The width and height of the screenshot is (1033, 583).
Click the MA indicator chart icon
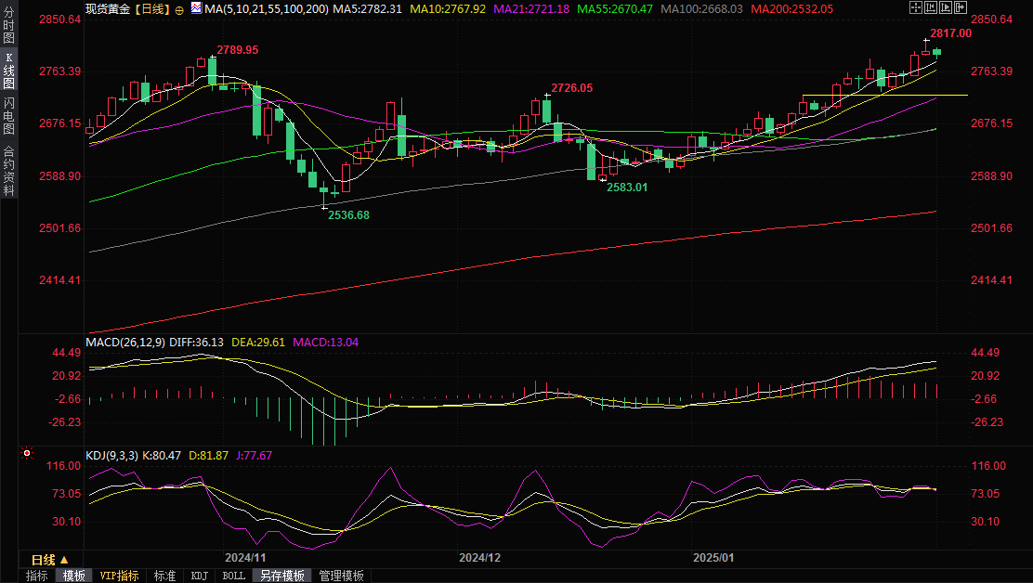pyautogui.click(x=195, y=7)
